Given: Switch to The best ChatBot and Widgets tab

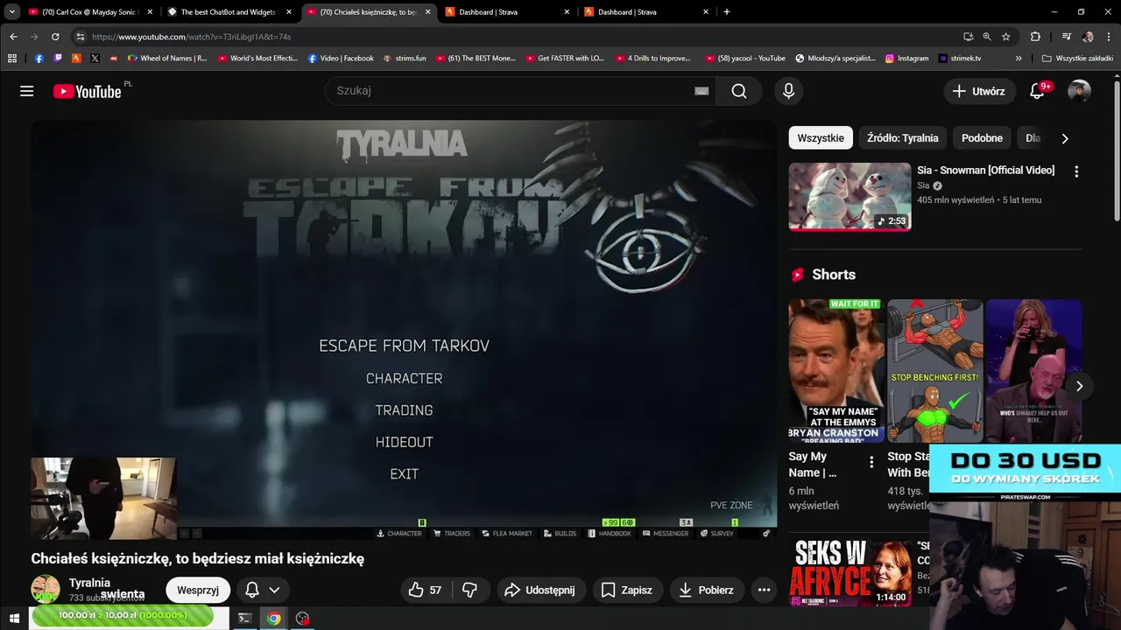Looking at the screenshot, I should [x=229, y=12].
